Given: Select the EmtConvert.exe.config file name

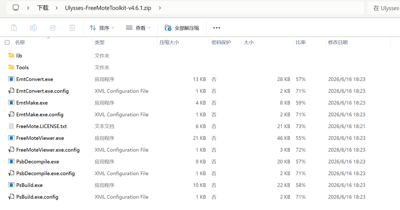Looking at the screenshot, I should point(42,91).
